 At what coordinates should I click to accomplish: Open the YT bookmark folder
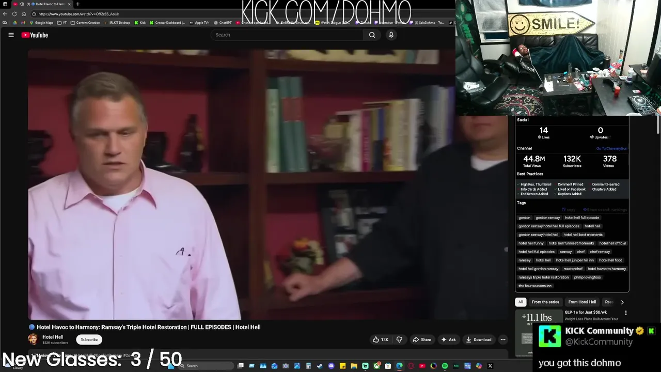62,23
